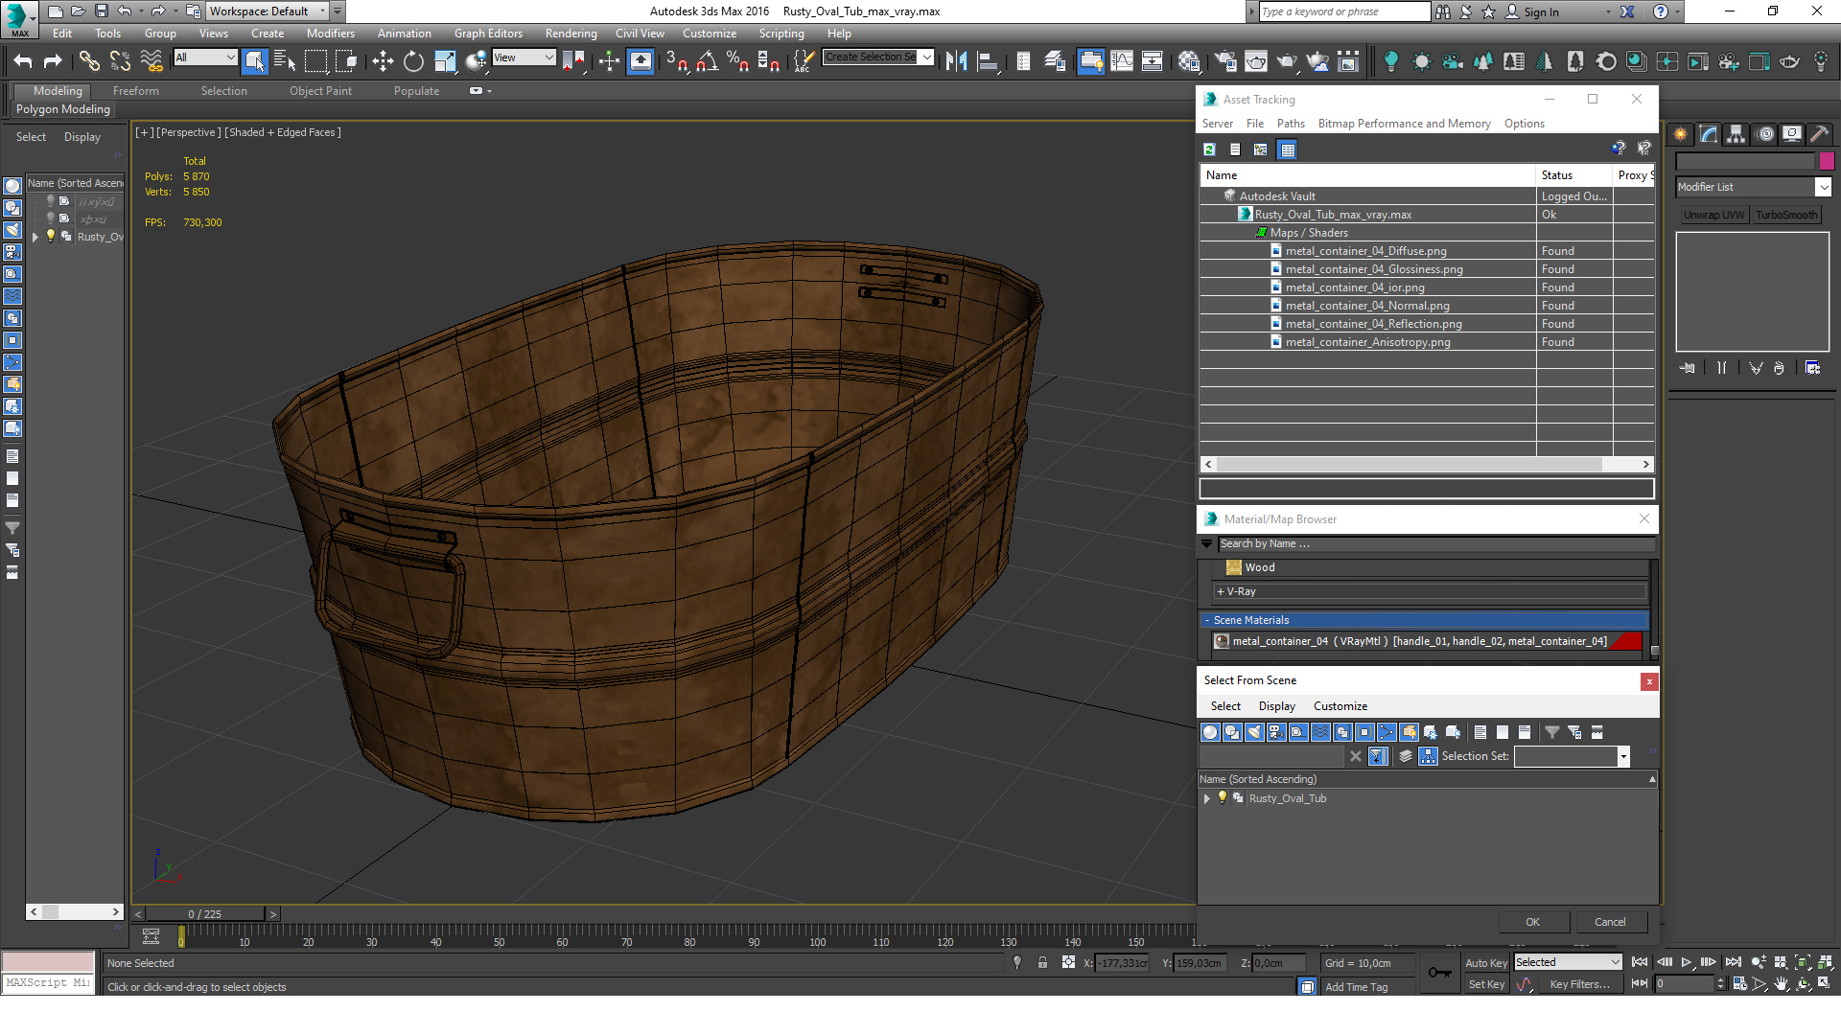Open the Rendering menu
Viewport: 1841px width, 1035px height.
571,34
